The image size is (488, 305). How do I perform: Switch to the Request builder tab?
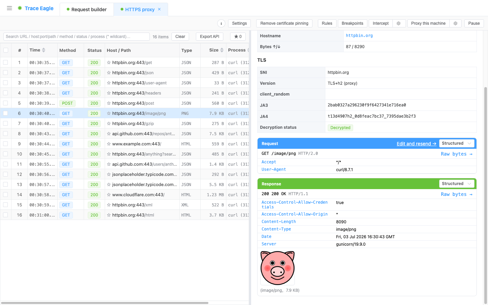tap(87, 9)
